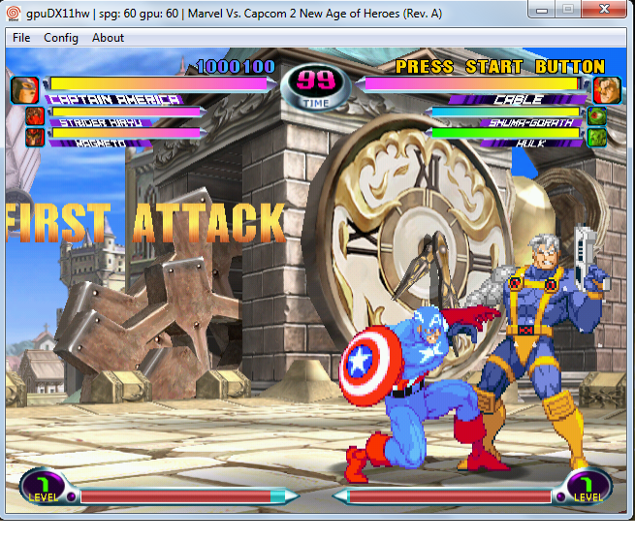Click Captain America's portrait icon
This screenshot has width=635, height=543.
(x=24, y=90)
